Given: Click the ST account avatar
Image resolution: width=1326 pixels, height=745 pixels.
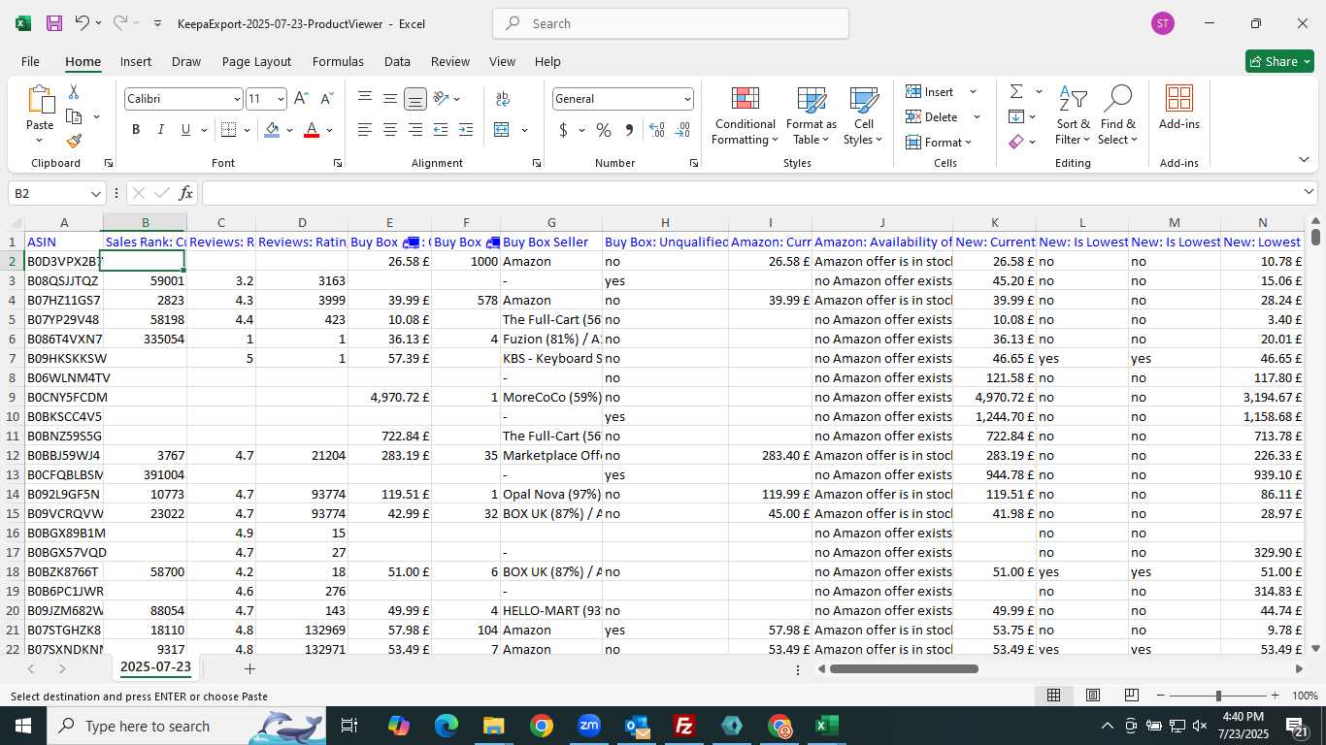Looking at the screenshot, I should point(1163,23).
